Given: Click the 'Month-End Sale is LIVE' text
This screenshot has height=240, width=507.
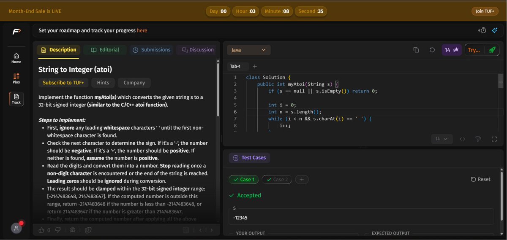Looking at the screenshot, I should 35,11.
